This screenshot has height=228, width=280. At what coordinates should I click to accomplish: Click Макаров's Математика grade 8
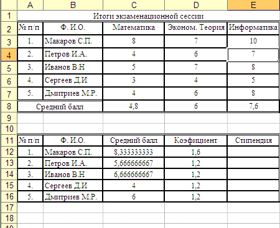134,41
